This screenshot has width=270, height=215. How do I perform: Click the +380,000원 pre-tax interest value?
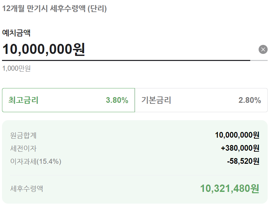[x=240, y=148]
